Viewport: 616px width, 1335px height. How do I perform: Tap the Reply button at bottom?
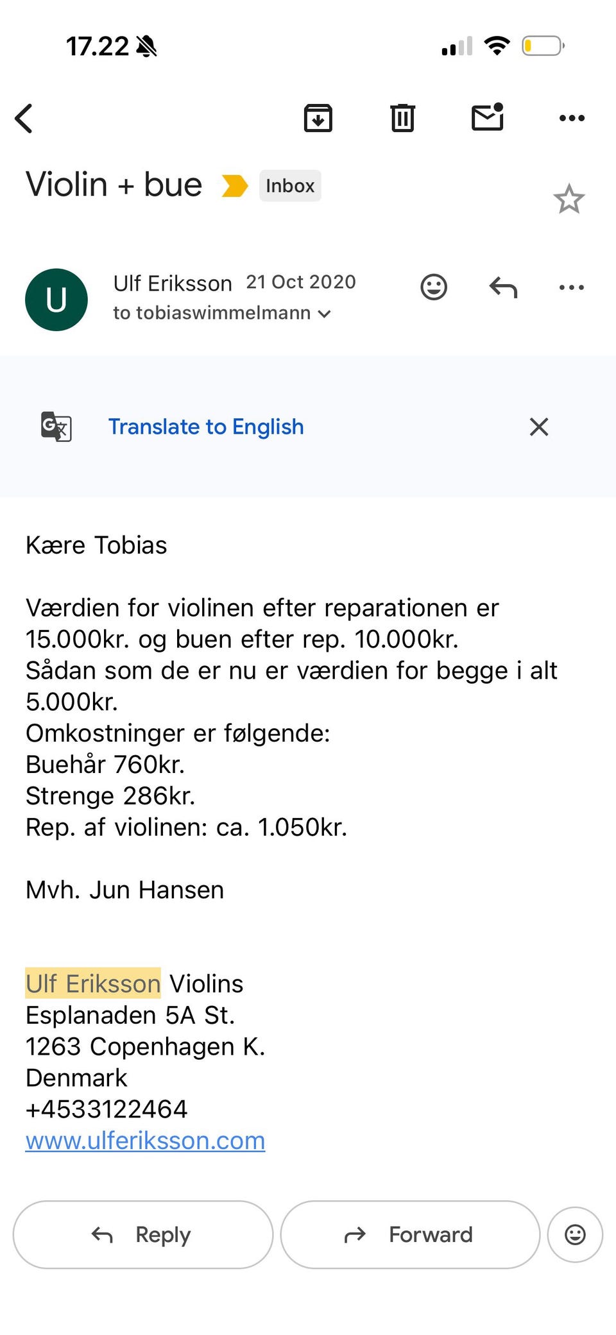pyautogui.click(x=143, y=1235)
